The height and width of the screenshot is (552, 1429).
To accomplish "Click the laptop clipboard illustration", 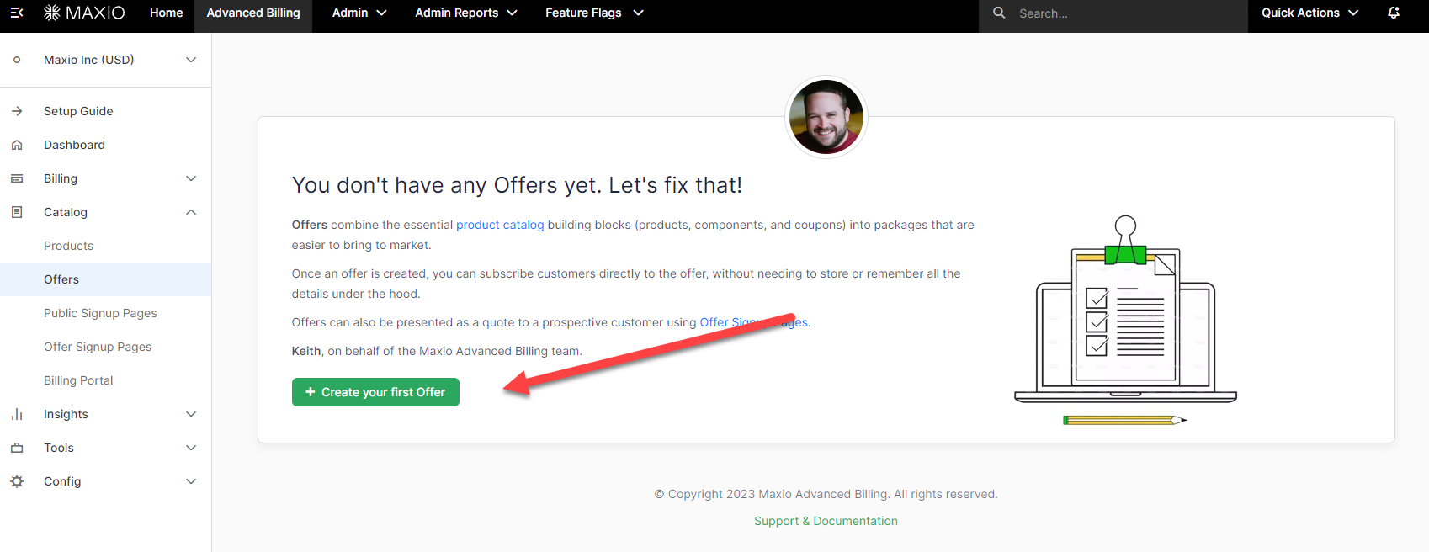I will 1126,321.
